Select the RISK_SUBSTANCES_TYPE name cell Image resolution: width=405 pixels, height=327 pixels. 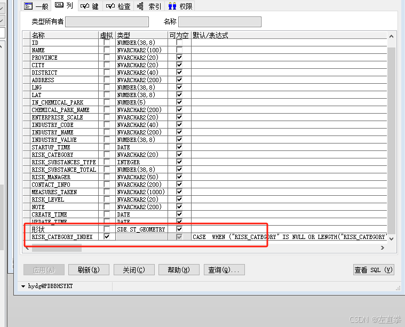point(65,162)
